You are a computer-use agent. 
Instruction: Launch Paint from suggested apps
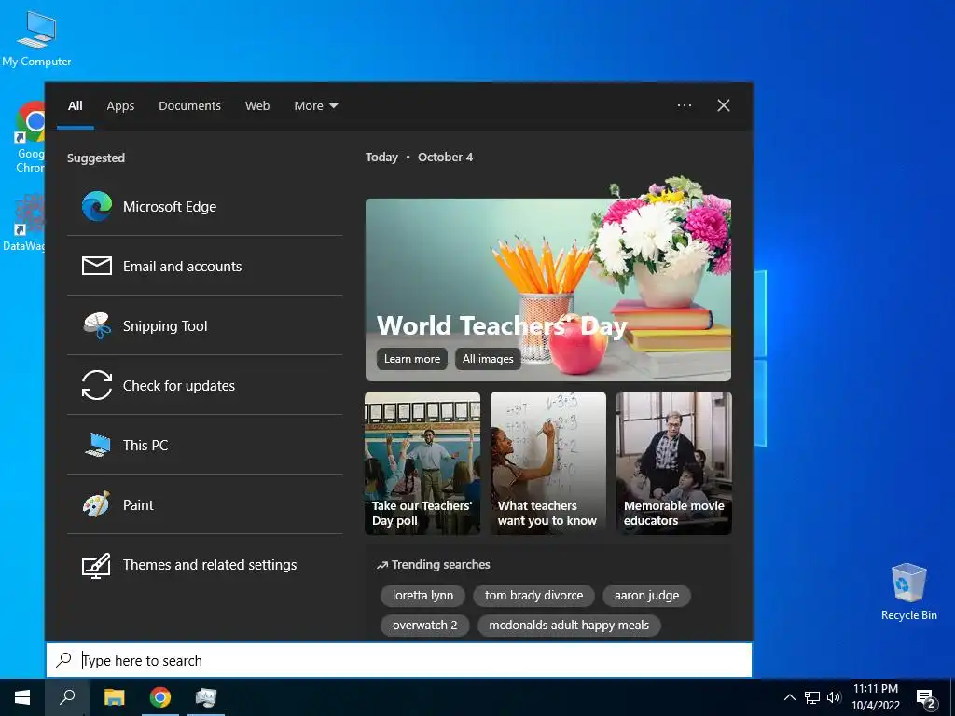point(204,504)
